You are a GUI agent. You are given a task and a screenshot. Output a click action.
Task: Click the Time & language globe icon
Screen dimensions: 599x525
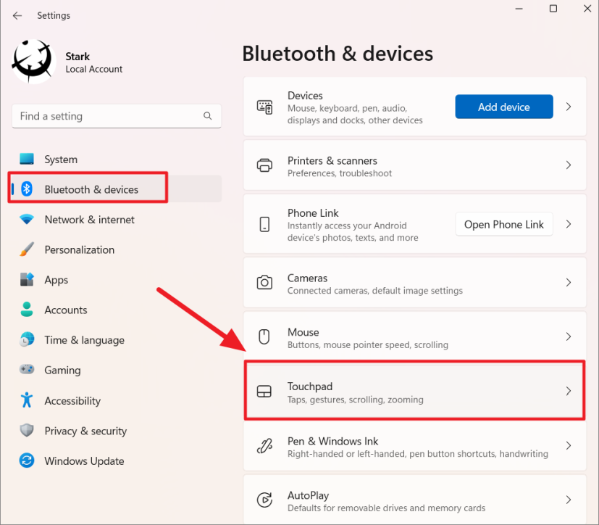point(27,339)
